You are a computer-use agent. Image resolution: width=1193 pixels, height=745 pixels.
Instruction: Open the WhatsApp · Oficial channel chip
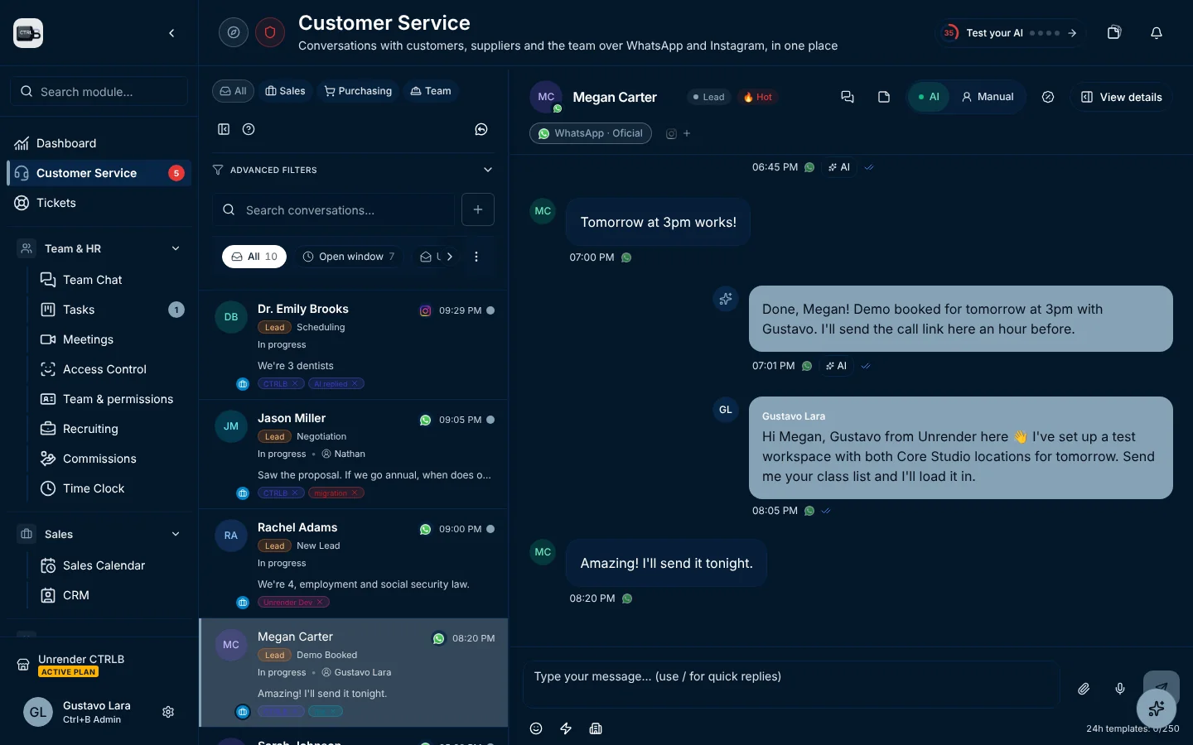pos(591,133)
